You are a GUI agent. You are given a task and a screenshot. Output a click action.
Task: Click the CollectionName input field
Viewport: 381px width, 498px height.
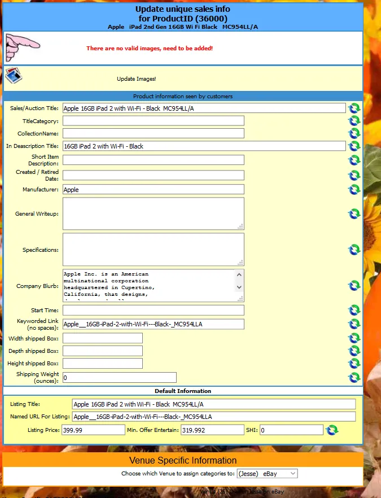(154, 133)
